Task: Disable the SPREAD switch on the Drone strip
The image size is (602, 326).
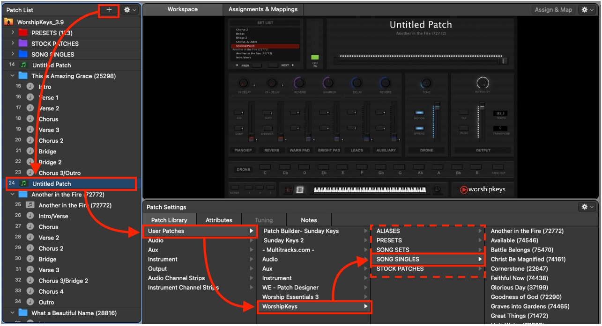Action: coord(419,128)
